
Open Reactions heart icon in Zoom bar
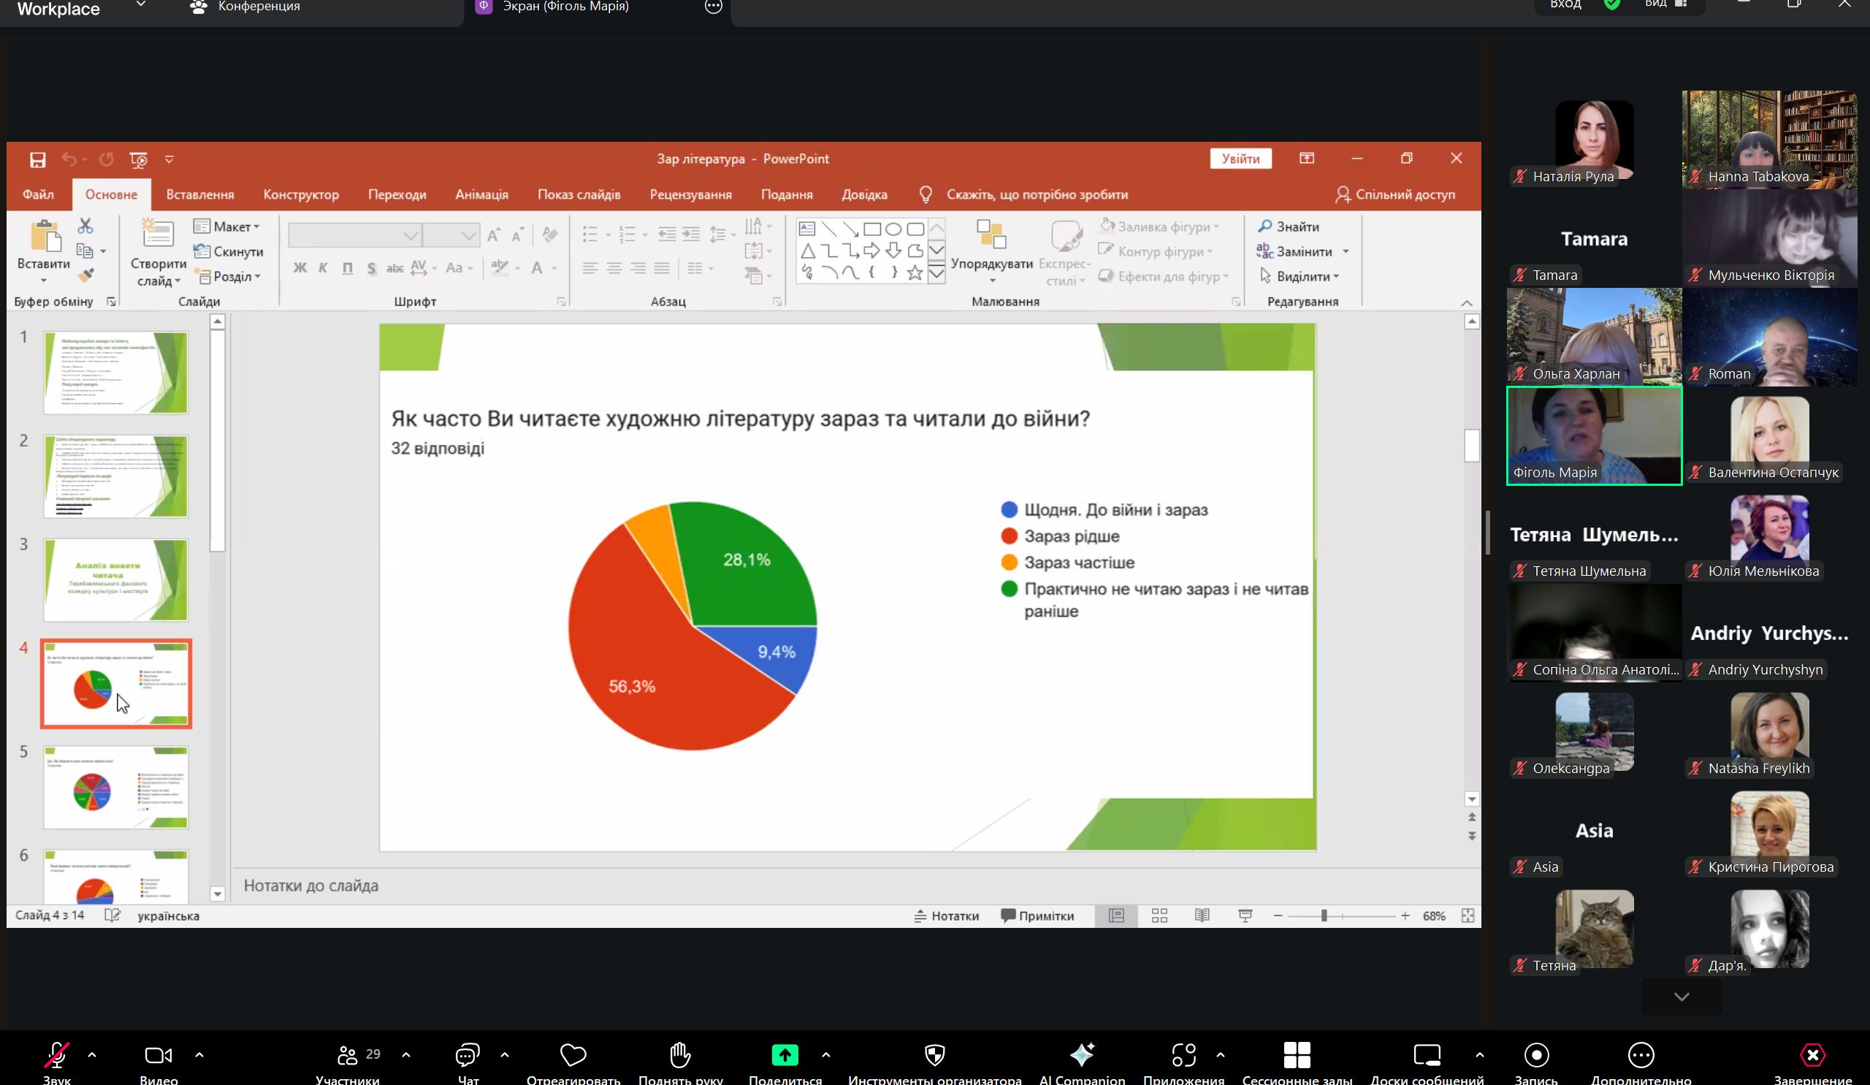pos(573,1054)
